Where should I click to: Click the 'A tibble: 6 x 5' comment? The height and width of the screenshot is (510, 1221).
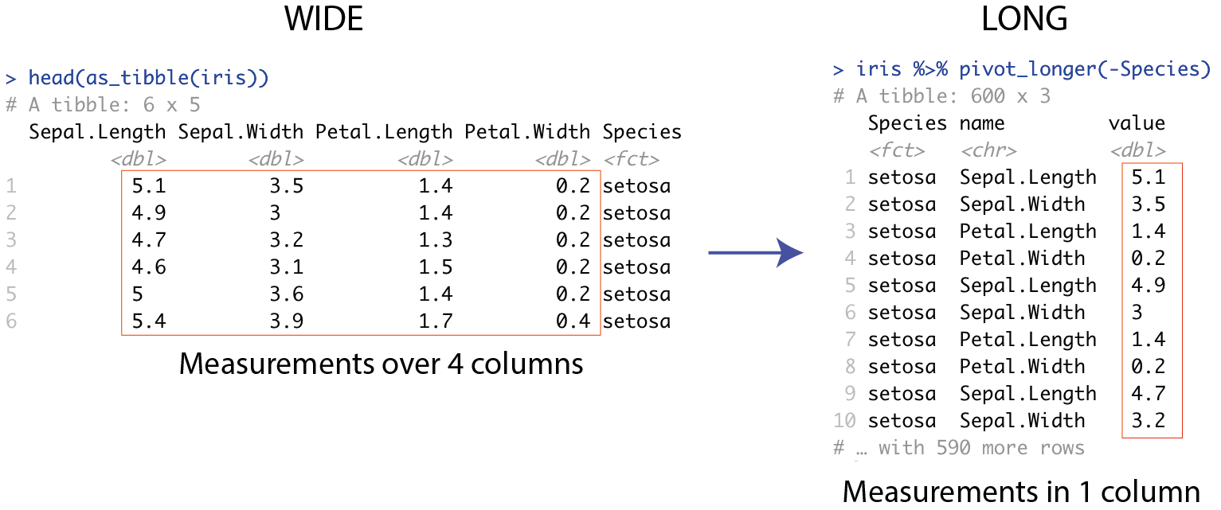pyautogui.click(x=103, y=105)
